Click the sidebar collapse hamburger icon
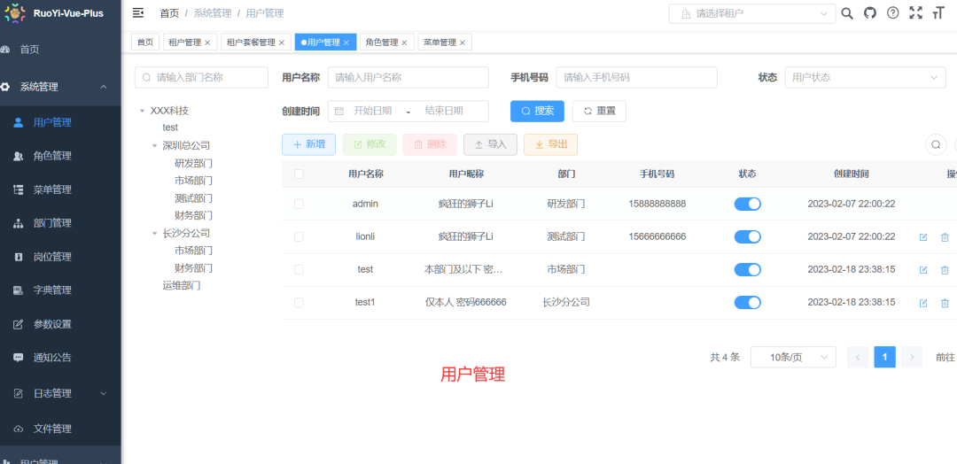Viewport: 957px width, 464px height. (138, 13)
